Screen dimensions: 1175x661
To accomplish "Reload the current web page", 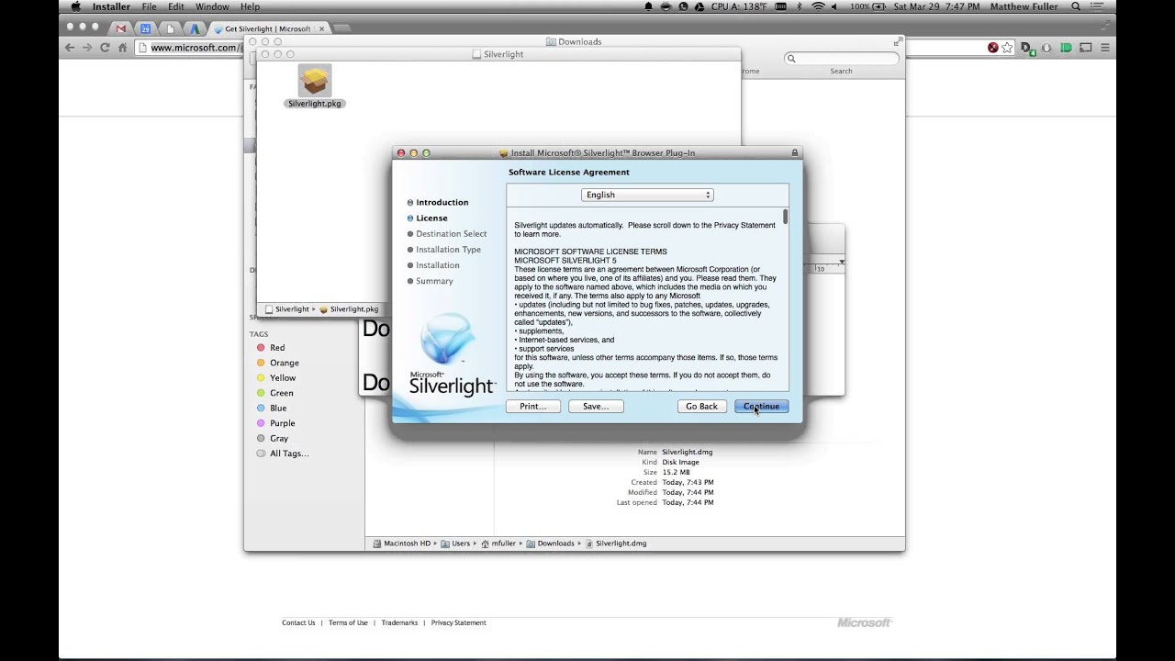I will (105, 48).
